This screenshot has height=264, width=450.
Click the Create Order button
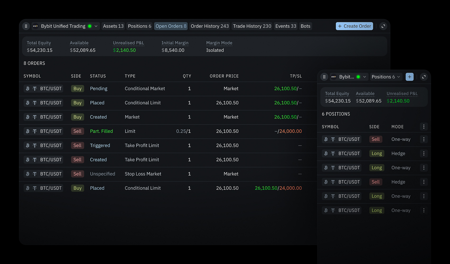pyautogui.click(x=354, y=26)
